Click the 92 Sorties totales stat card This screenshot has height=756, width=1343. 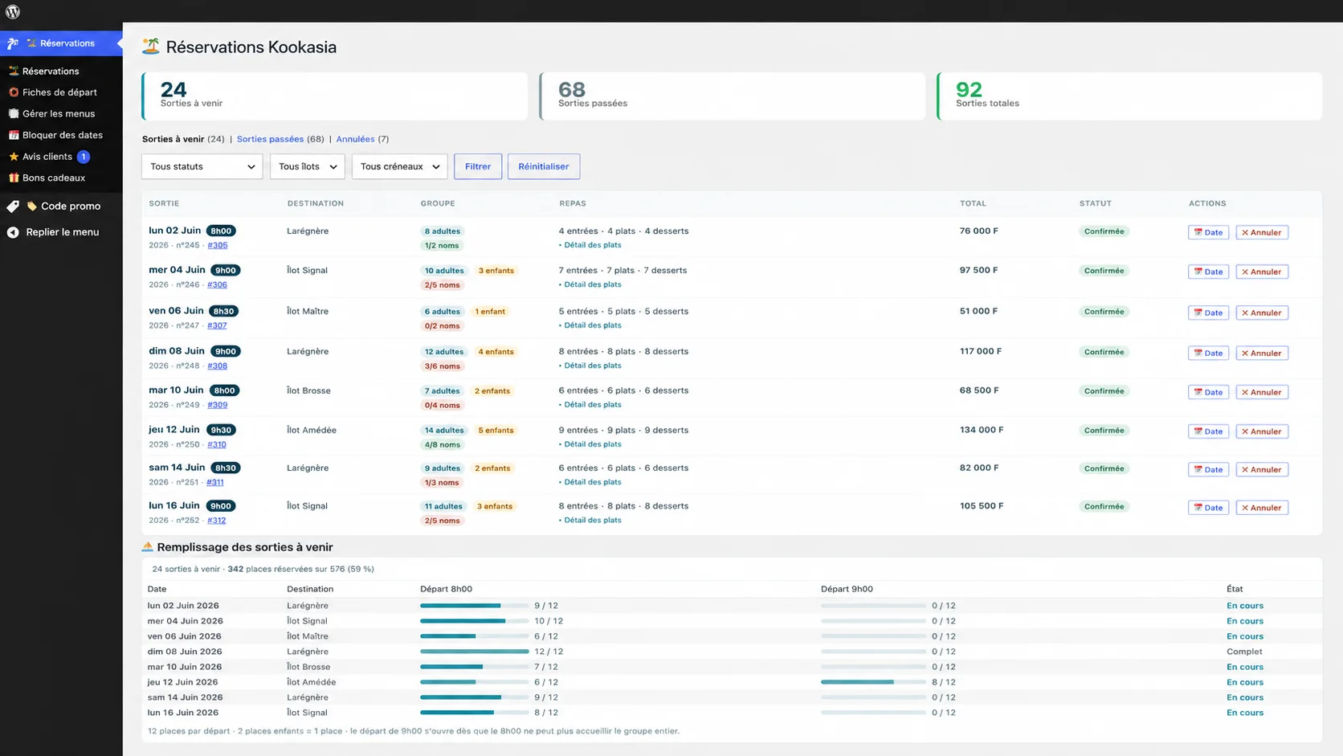click(x=1129, y=96)
